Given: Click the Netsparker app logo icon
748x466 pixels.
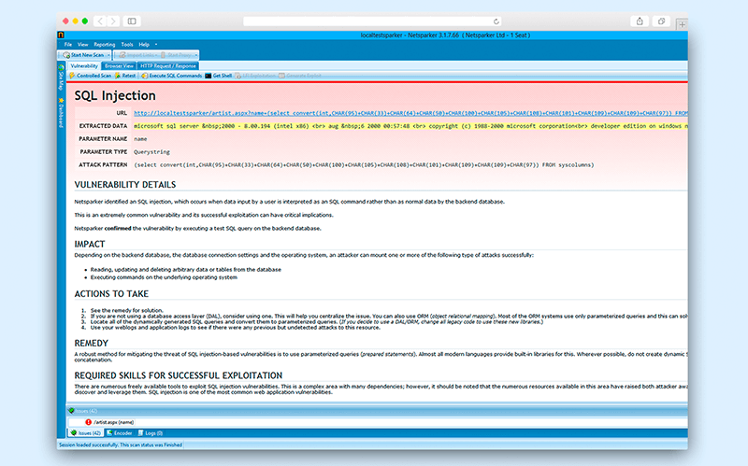Looking at the screenshot, I should (x=61, y=35).
